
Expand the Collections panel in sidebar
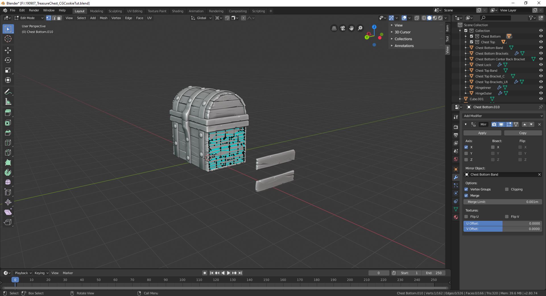coord(403,39)
